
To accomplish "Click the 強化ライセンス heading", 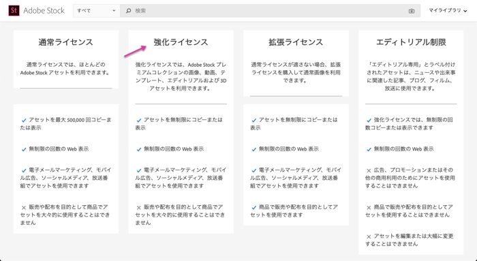I will click(x=181, y=42).
